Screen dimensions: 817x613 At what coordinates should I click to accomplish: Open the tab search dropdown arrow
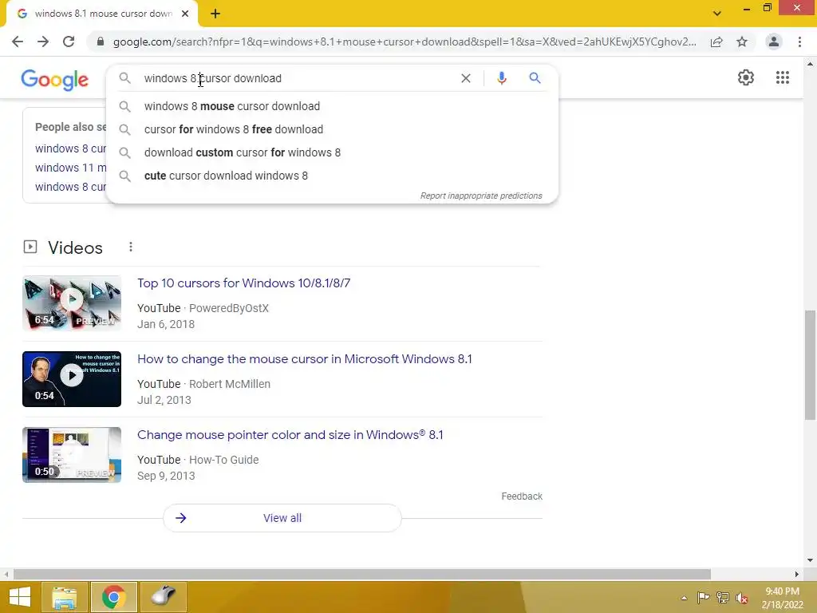click(717, 14)
